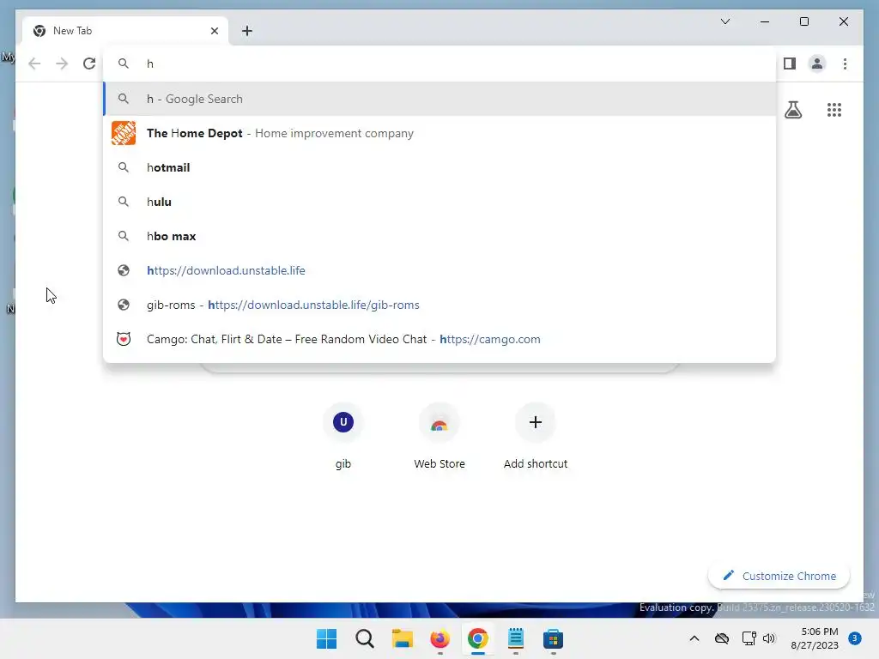879x659 pixels.
Task: Open the Chrome three-dot menu
Action: [x=845, y=63]
